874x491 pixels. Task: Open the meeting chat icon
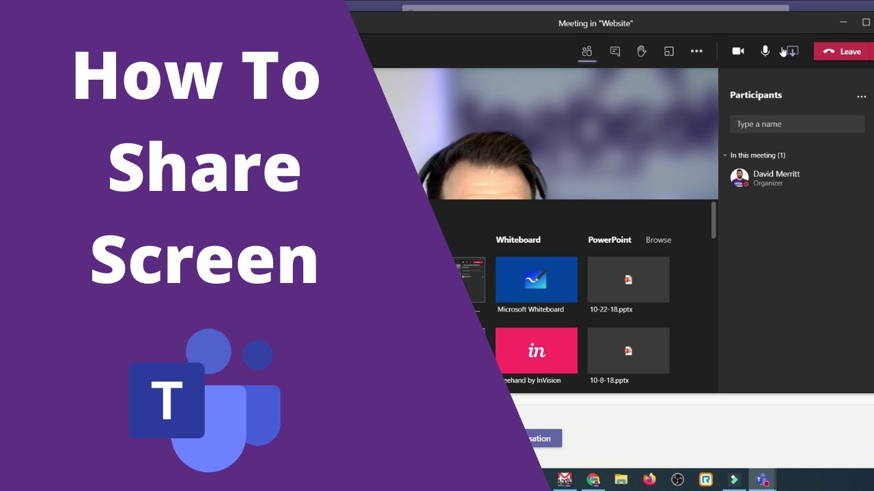click(x=615, y=51)
